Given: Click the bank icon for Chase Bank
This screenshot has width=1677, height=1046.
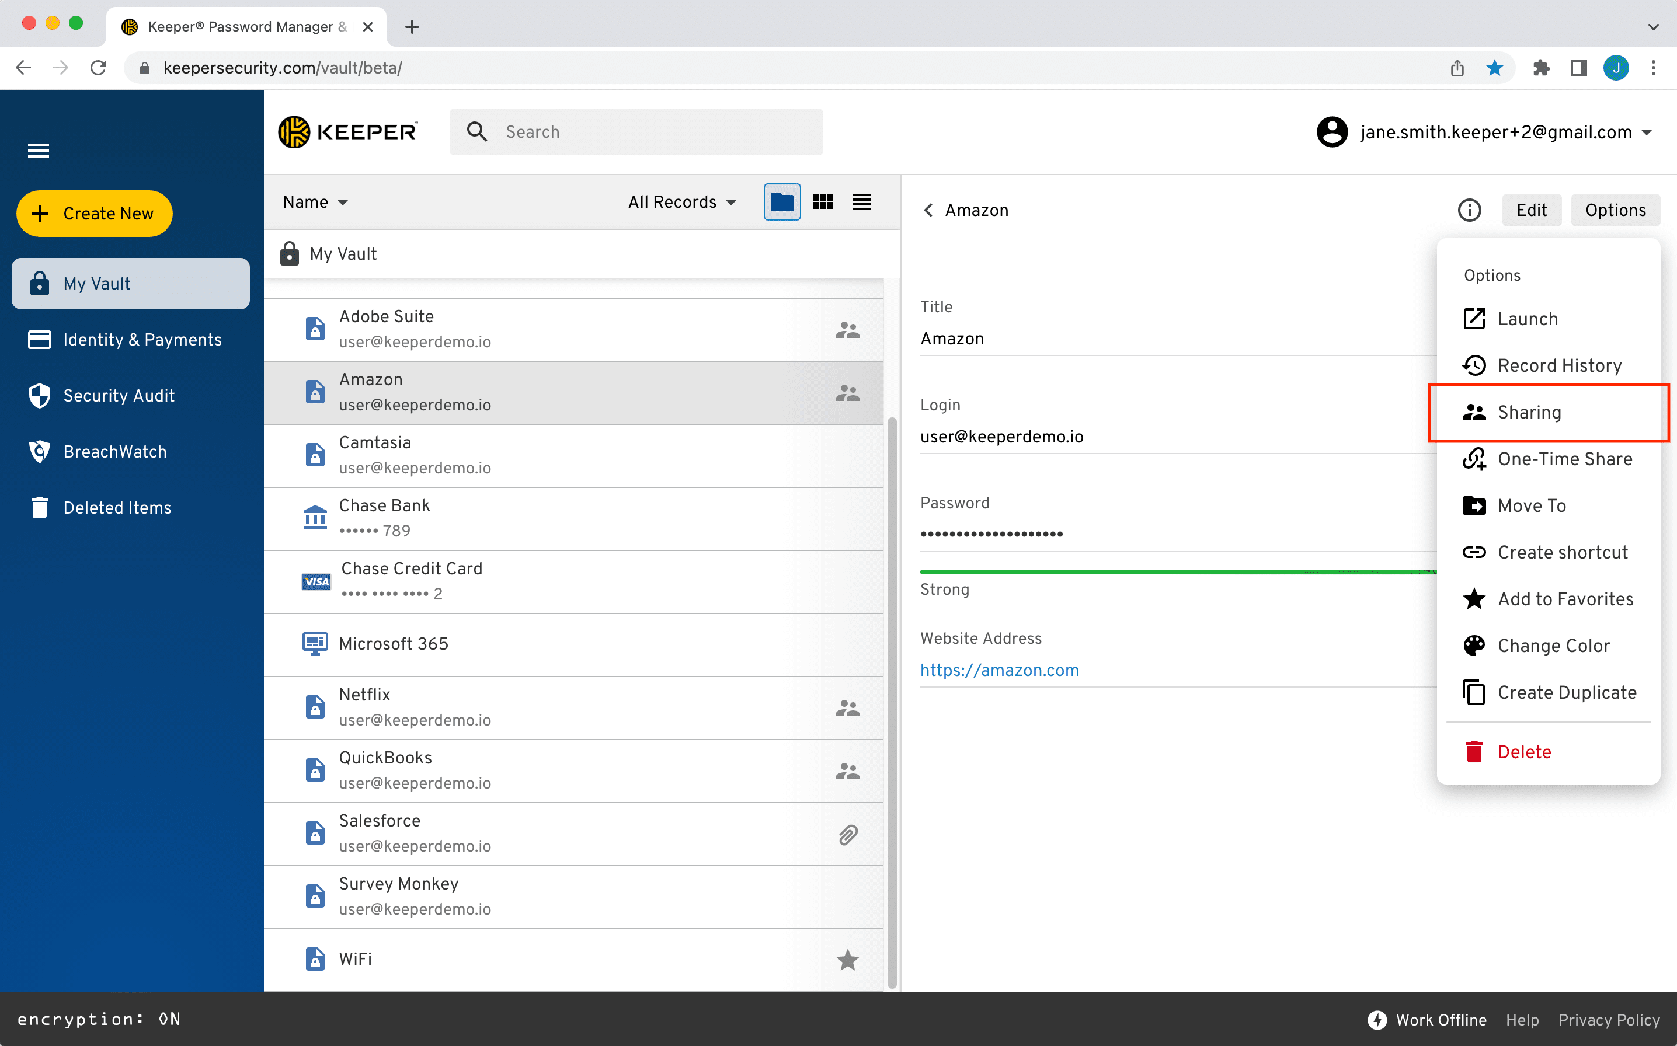Looking at the screenshot, I should (x=315, y=518).
